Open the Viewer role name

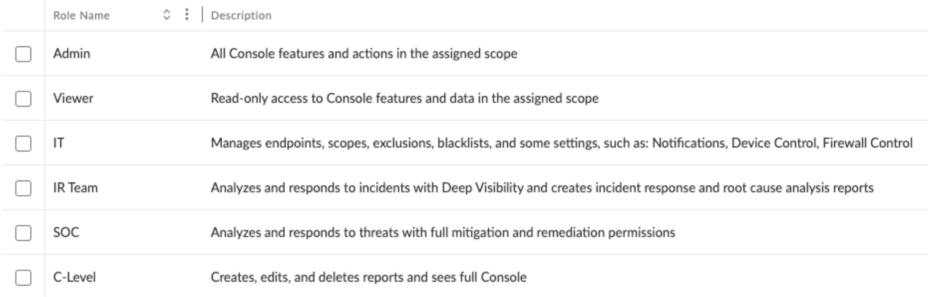[73, 98]
